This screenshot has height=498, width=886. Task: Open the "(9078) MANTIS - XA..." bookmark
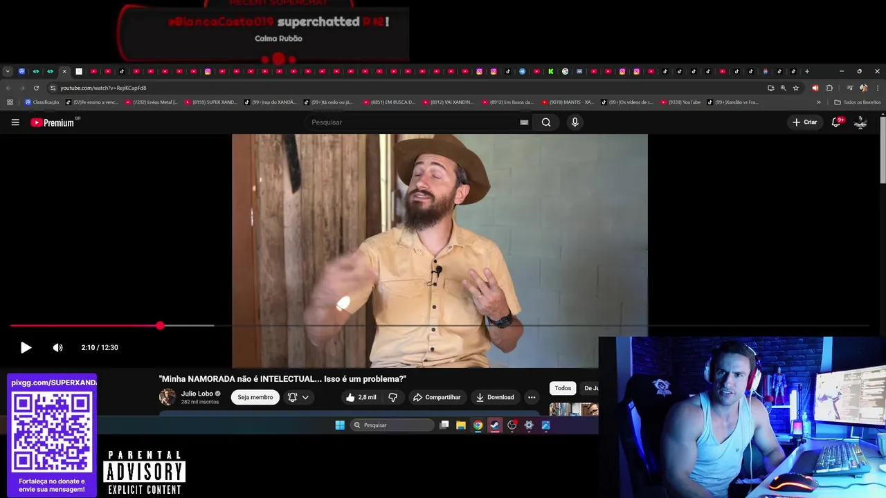tap(568, 102)
